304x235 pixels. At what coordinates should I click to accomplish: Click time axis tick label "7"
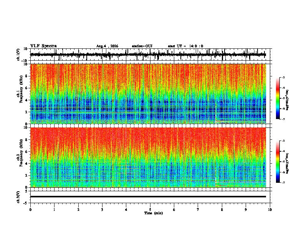pyautogui.click(x=198, y=210)
